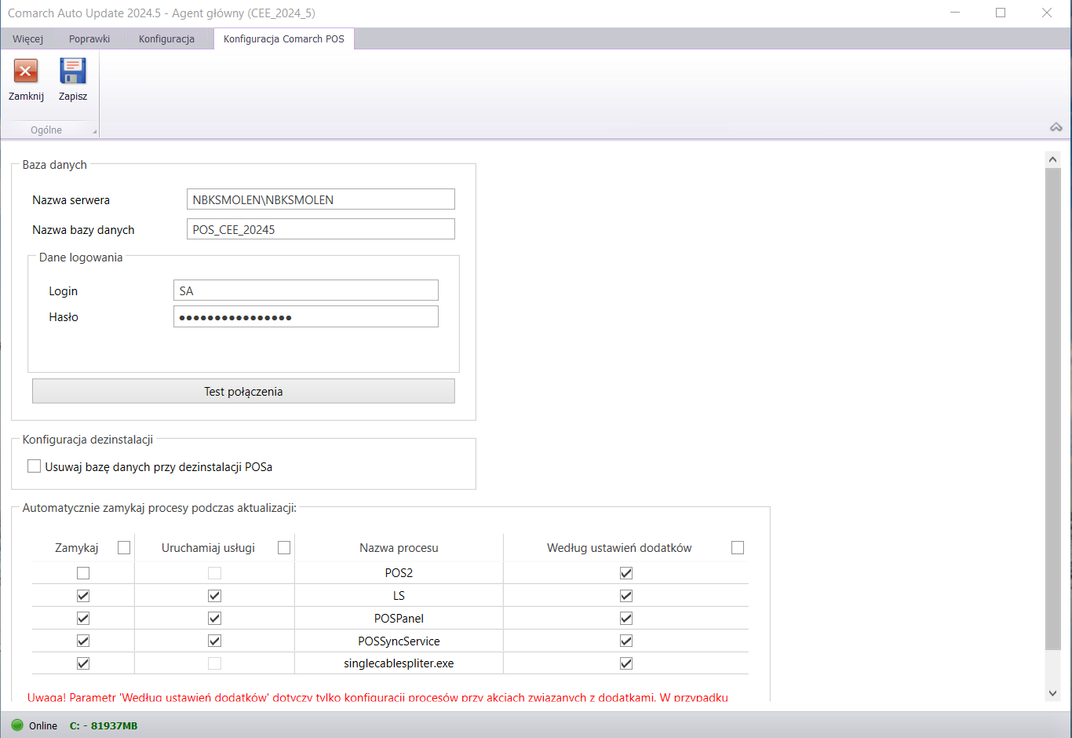
Task: Minimize the Comarch Auto Update window
Action: pos(955,13)
